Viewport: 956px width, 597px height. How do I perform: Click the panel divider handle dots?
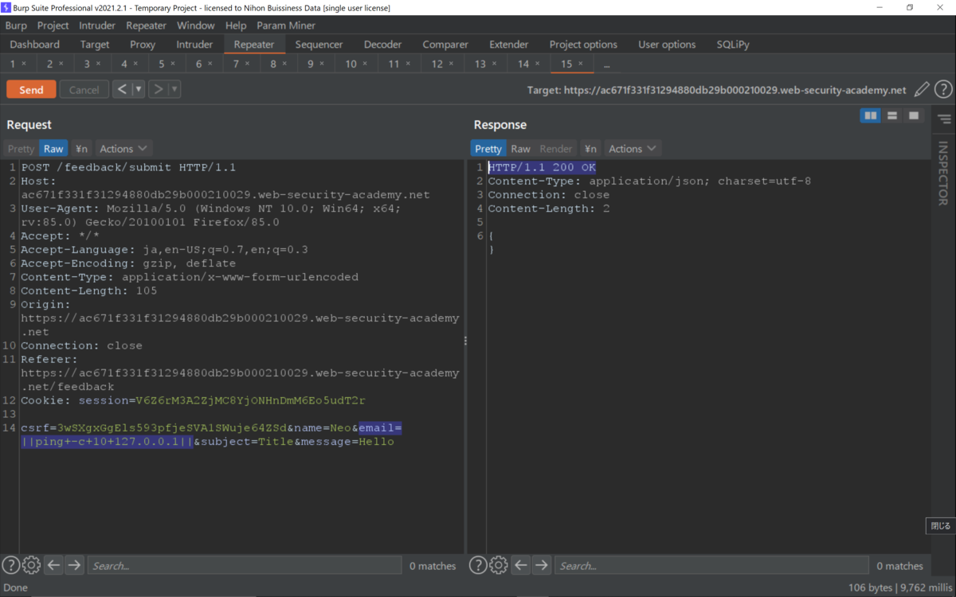[x=465, y=341]
